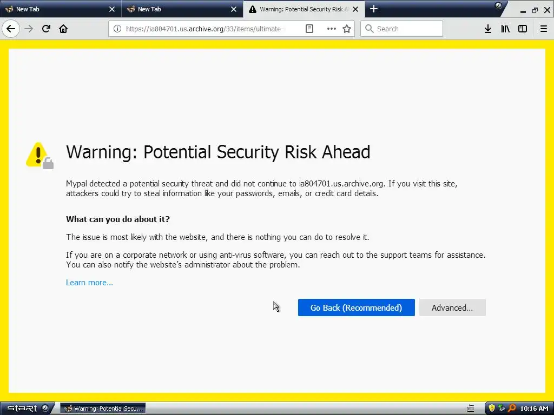Open the on-screen keyboard tray icon
The image size is (554, 415).
tap(470, 409)
